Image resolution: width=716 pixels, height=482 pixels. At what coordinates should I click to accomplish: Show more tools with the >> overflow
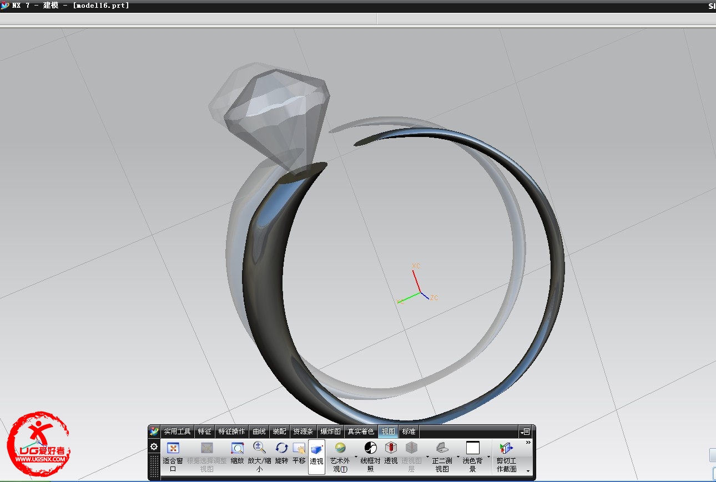tap(528, 443)
